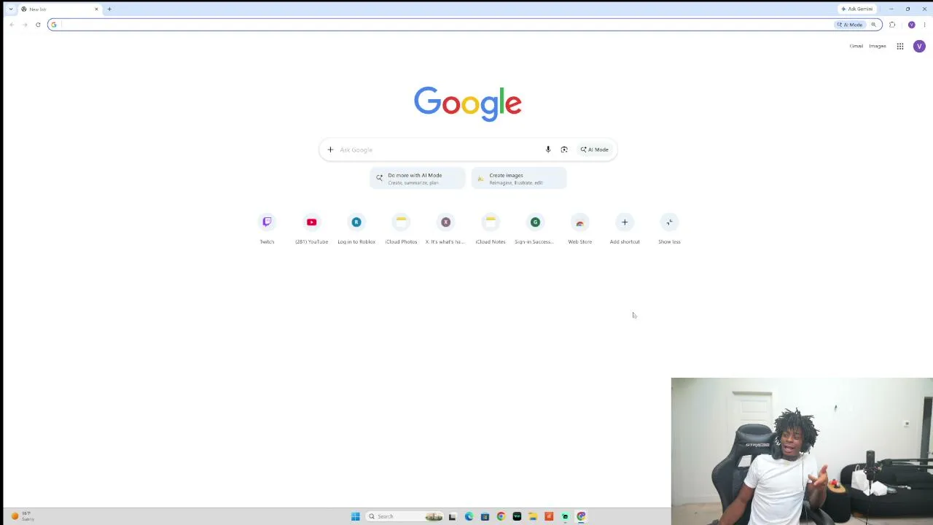Open the Extensions puzzle icon
This screenshot has width=933, height=525.
tap(892, 25)
